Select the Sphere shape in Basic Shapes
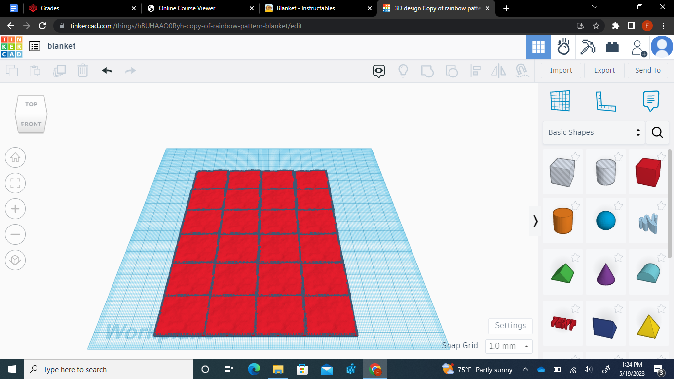Image resolution: width=674 pixels, height=379 pixels. (606, 221)
